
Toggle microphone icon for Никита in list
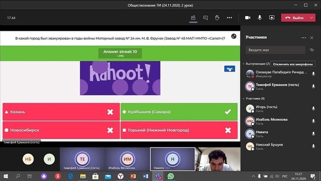(313, 134)
